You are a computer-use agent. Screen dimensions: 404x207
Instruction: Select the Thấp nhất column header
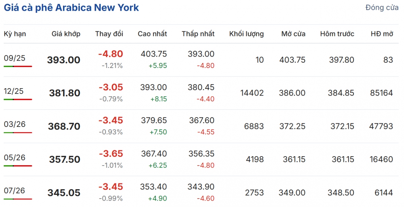pos(198,34)
